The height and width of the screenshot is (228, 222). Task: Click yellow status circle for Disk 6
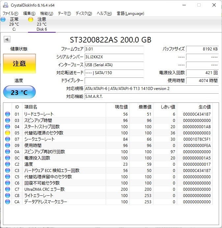(31, 19)
